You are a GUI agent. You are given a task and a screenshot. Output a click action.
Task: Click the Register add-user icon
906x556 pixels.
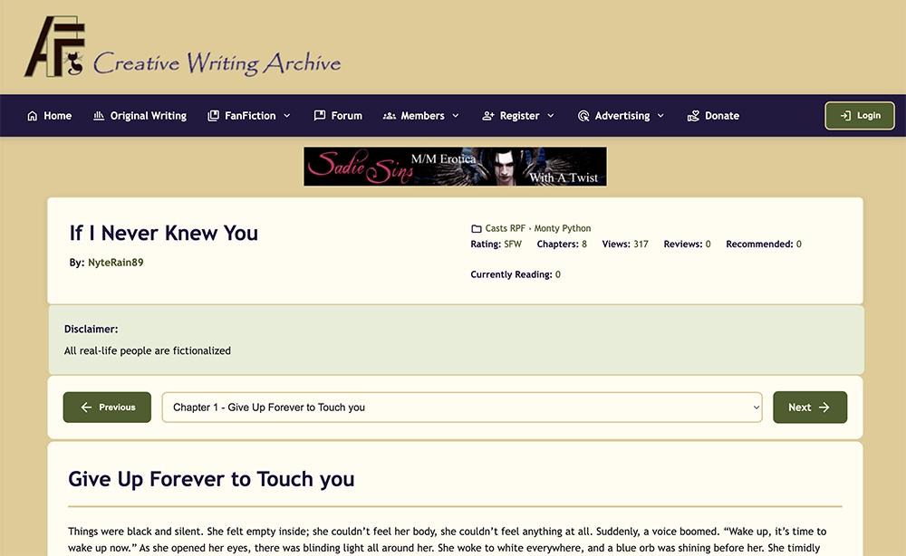coord(487,115)
